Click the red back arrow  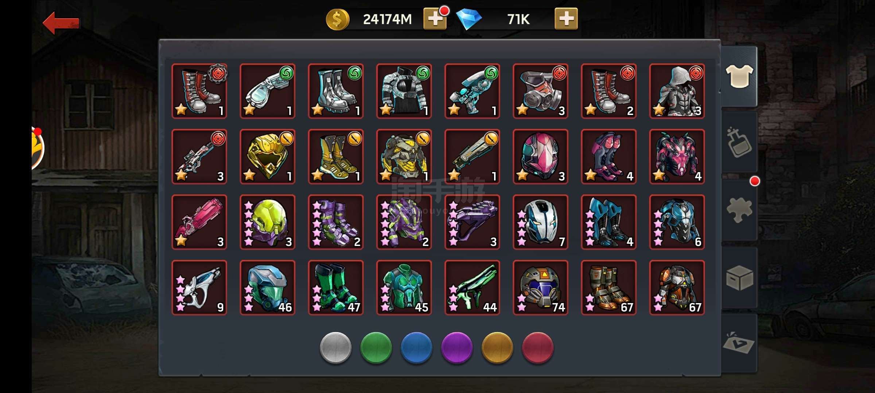point(61,23)
